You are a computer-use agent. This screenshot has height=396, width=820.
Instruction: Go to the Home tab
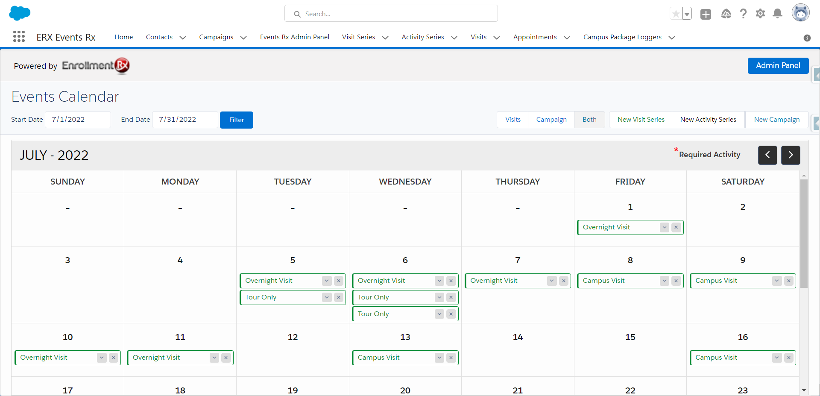click(123, 37)
